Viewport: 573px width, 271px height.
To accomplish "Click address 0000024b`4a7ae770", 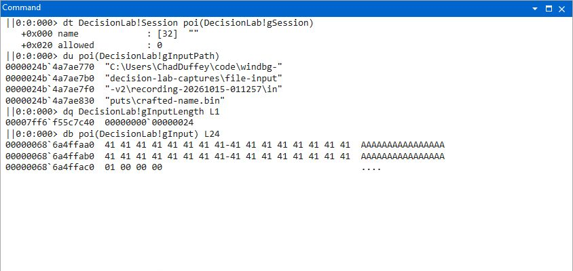I will tap(50, 67).
